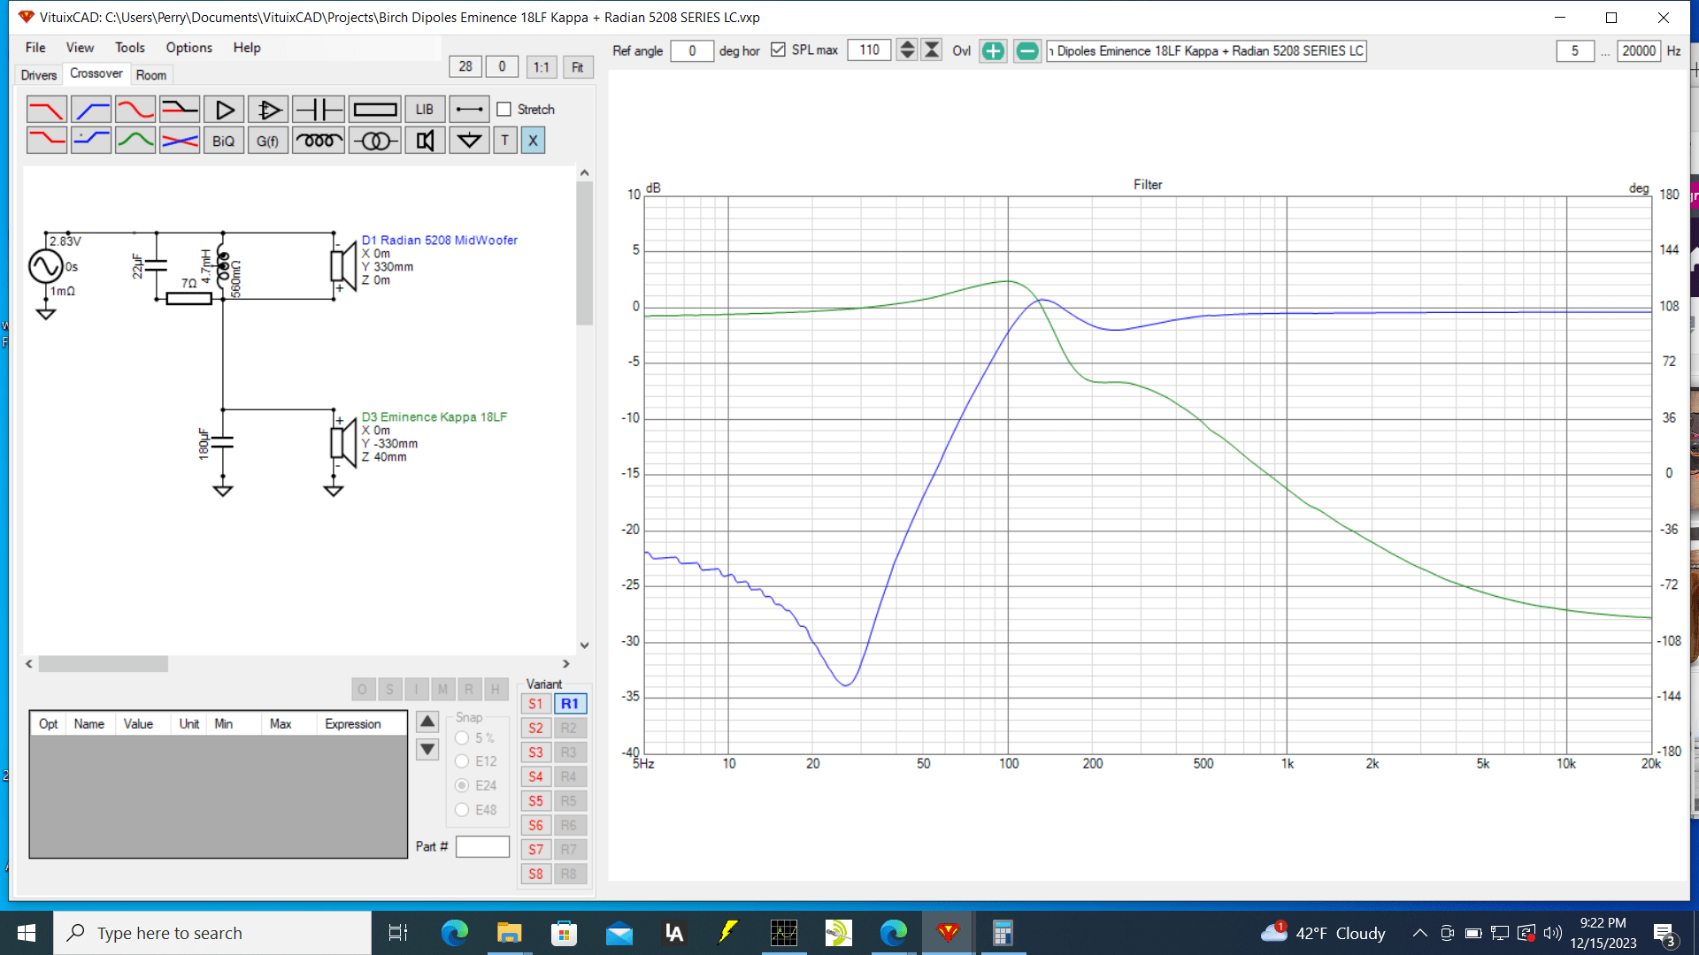Open the File menu
The image size is (1699, 955).
(x=35, y=48)
